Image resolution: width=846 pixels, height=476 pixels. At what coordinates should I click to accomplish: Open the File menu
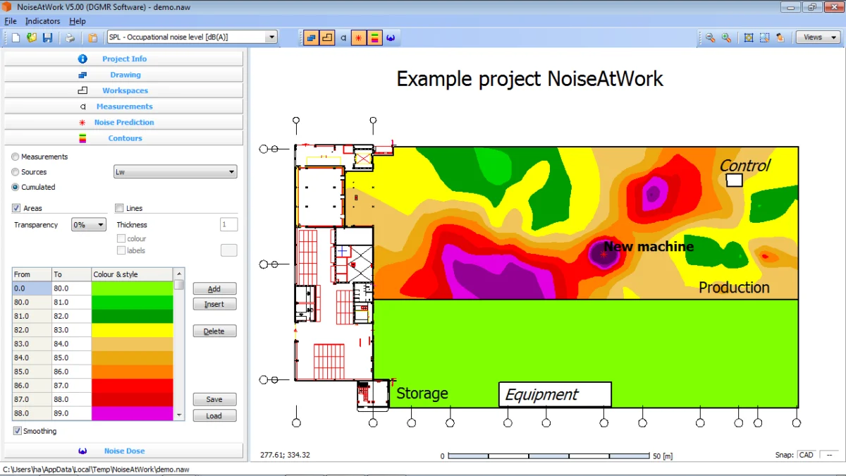pos(10,21)
